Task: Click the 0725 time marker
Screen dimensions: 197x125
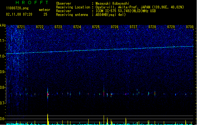Action: [96, 27]
